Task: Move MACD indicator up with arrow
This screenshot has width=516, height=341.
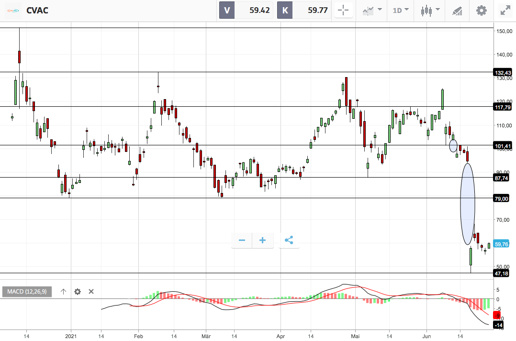Action: pos(64,292)
